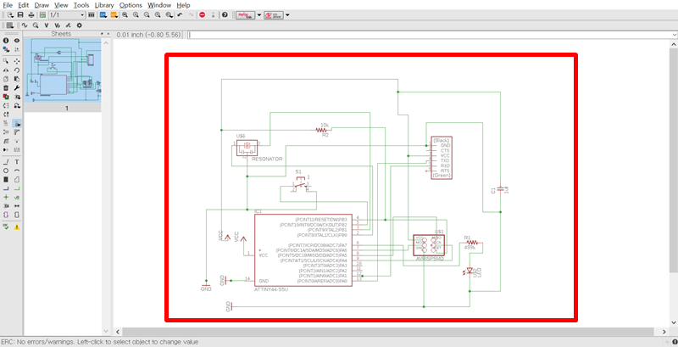Click the orange BRD icon
678x347 pixels.
(x=114, y=14)
